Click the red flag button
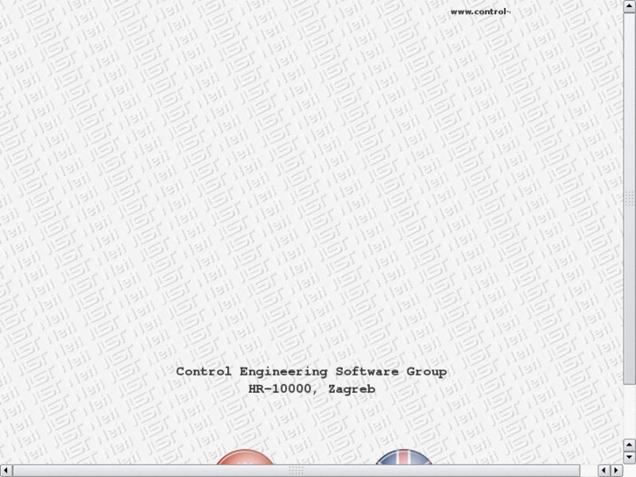 point(245,457)
